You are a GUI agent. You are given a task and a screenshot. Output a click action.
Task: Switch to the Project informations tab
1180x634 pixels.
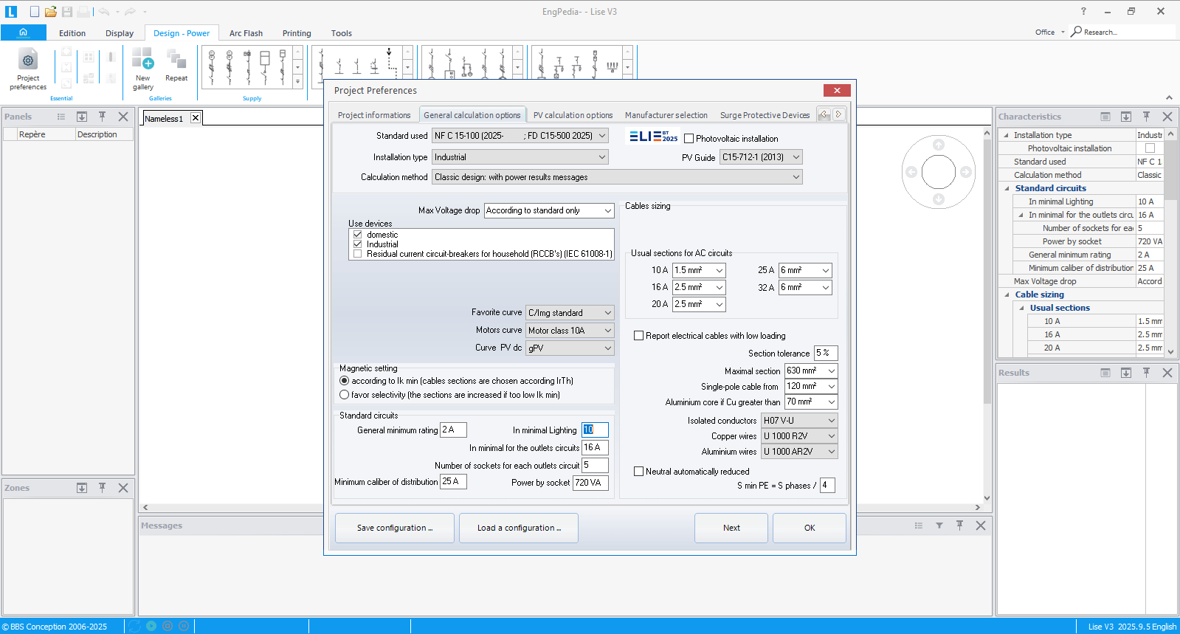374,115
